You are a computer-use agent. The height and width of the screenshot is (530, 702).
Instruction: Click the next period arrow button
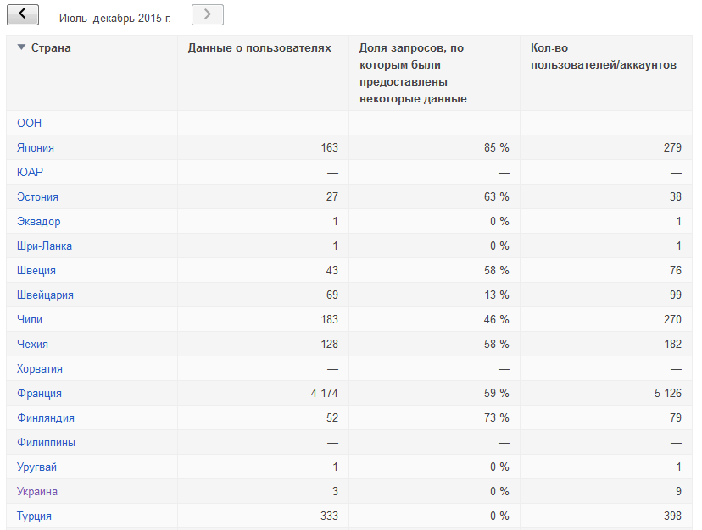[x=208, y=14]
